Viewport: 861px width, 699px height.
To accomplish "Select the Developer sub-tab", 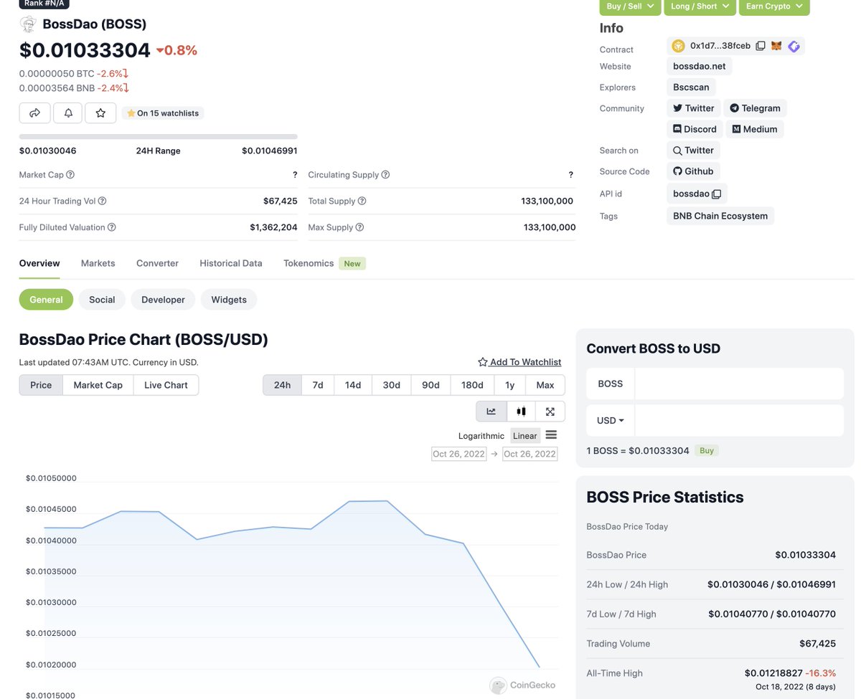I will coord(163,300).
